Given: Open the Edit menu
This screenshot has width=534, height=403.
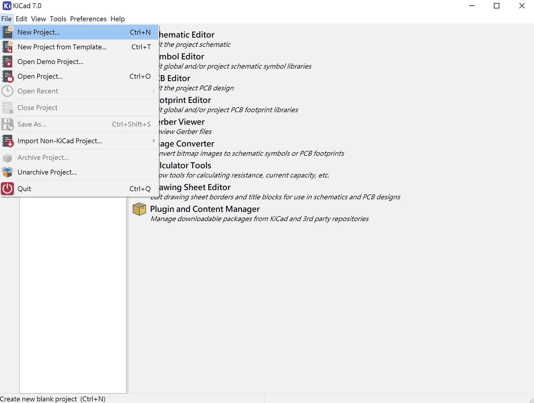Looking at the screenshot, I should tap(21, 19).
